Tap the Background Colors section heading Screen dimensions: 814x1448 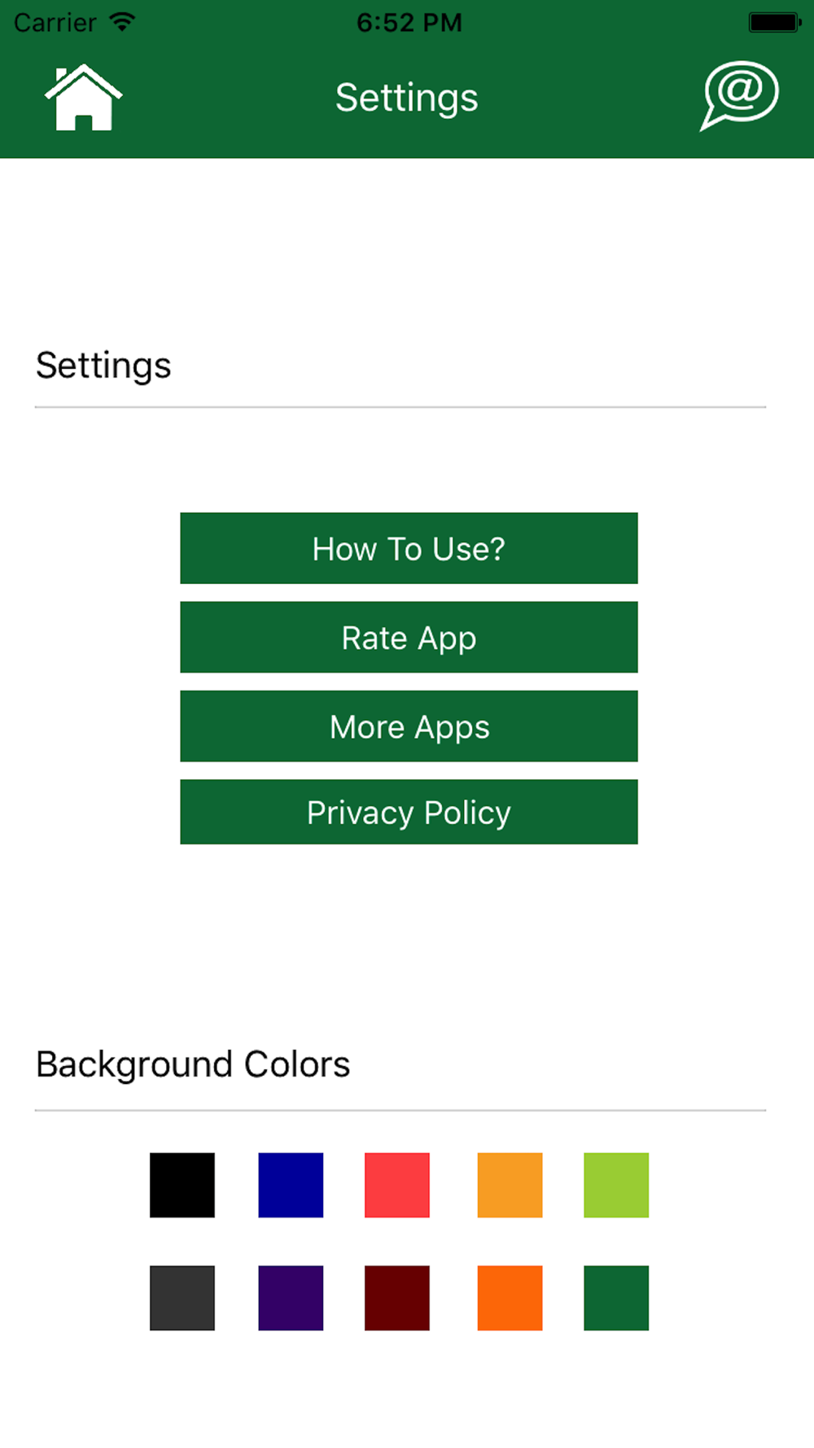point(193,1064)
